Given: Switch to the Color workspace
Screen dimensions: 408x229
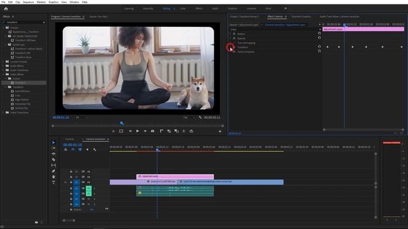Looking at the screenshot, I should 183,8.
